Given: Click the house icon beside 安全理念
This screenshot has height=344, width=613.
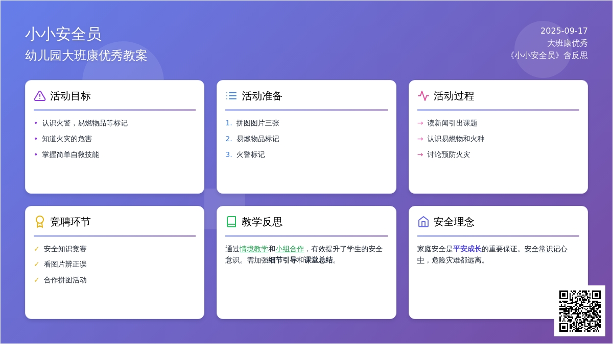Looking at the screenshot, I should [423, 222].
